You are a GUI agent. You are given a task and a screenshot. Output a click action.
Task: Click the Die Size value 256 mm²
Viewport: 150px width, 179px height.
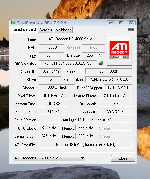93,55
